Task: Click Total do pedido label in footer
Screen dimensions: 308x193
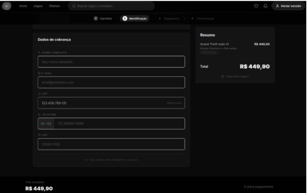Action: (x=35, y=182)
